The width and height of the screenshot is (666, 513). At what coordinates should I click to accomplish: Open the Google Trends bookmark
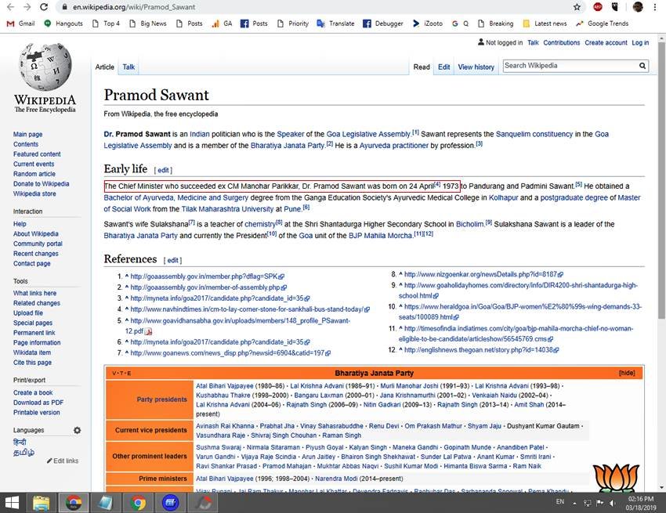[x=602, y=23]
